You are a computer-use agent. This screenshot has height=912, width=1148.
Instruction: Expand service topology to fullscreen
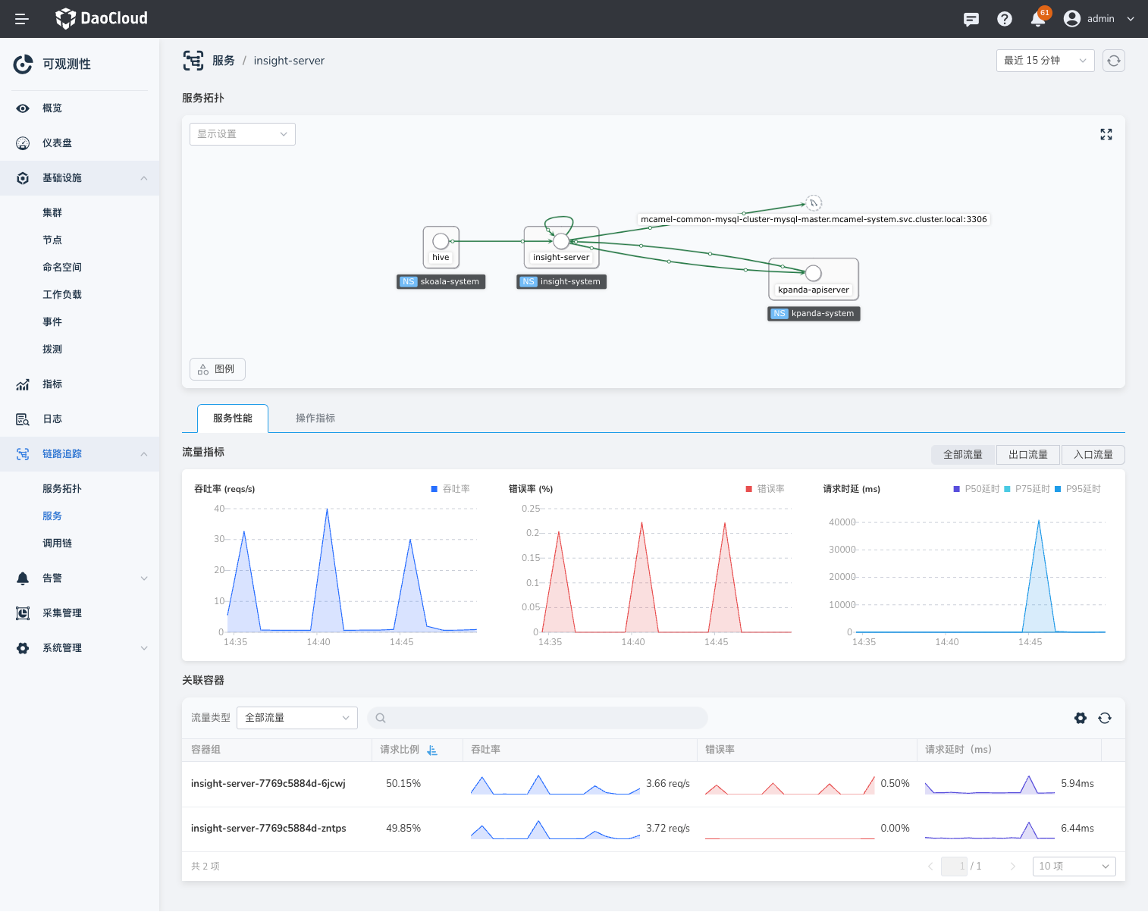(x=1106, y=134)
